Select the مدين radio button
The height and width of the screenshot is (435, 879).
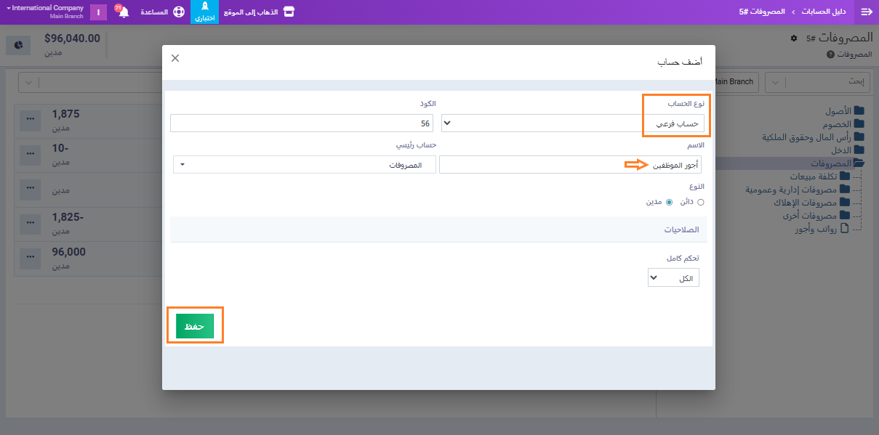670,203
